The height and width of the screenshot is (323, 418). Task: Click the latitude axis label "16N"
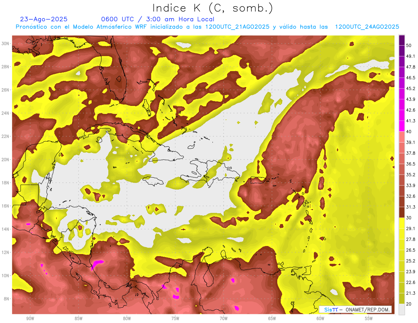point(5,206)
